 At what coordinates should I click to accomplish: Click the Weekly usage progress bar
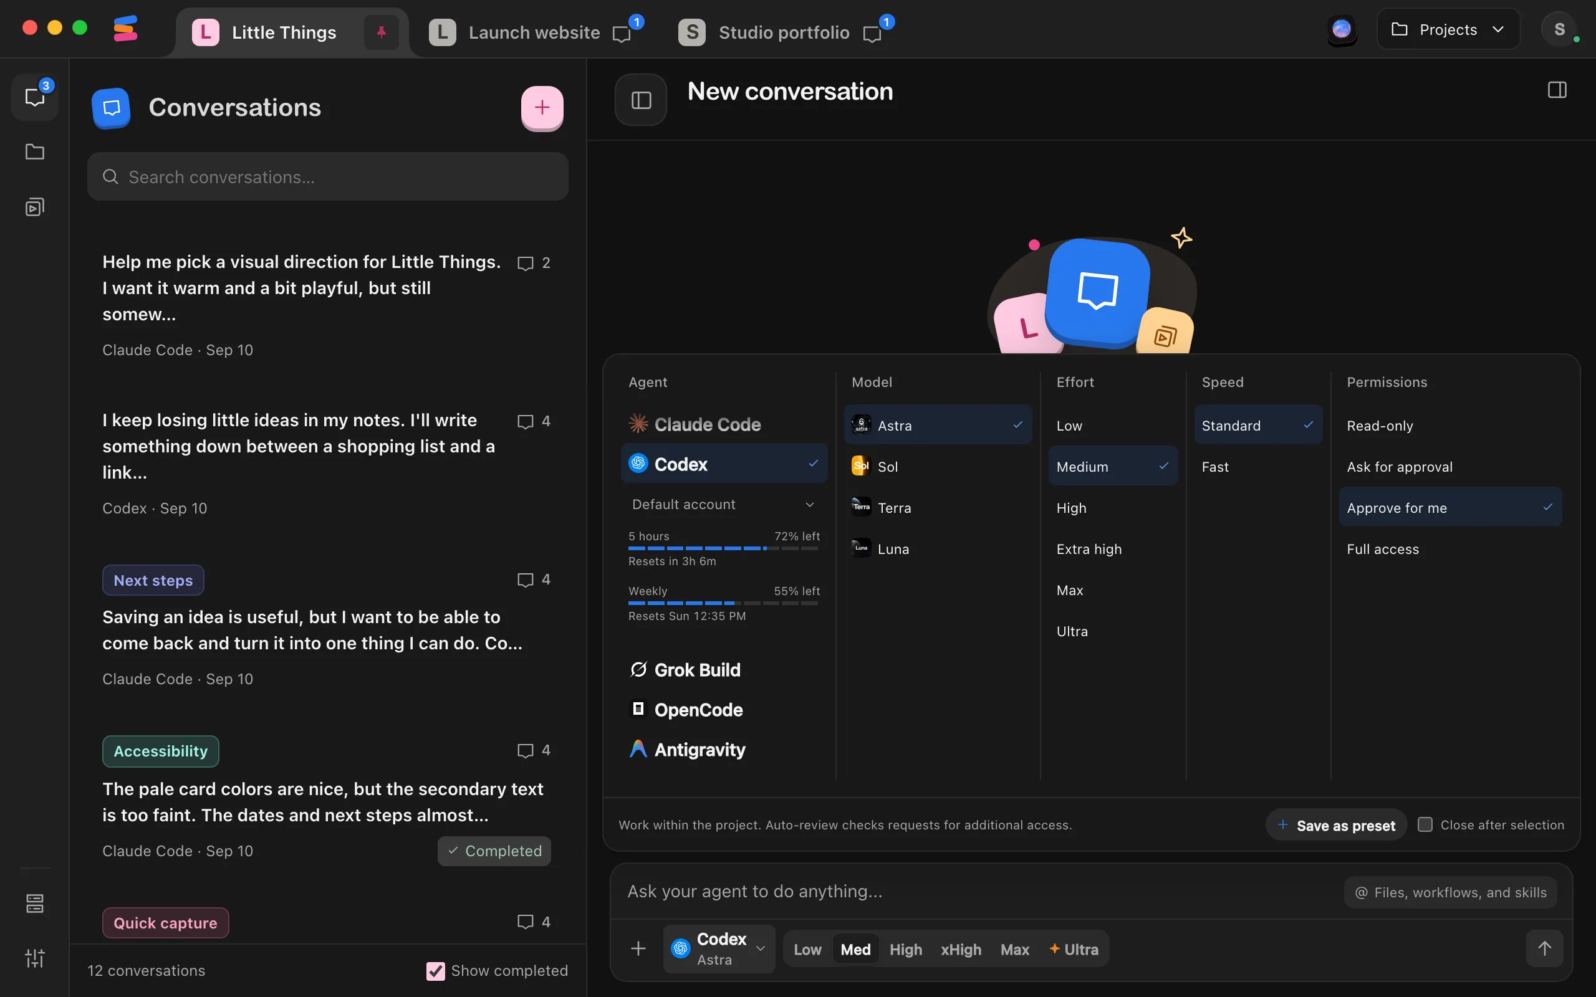(723, 603)
